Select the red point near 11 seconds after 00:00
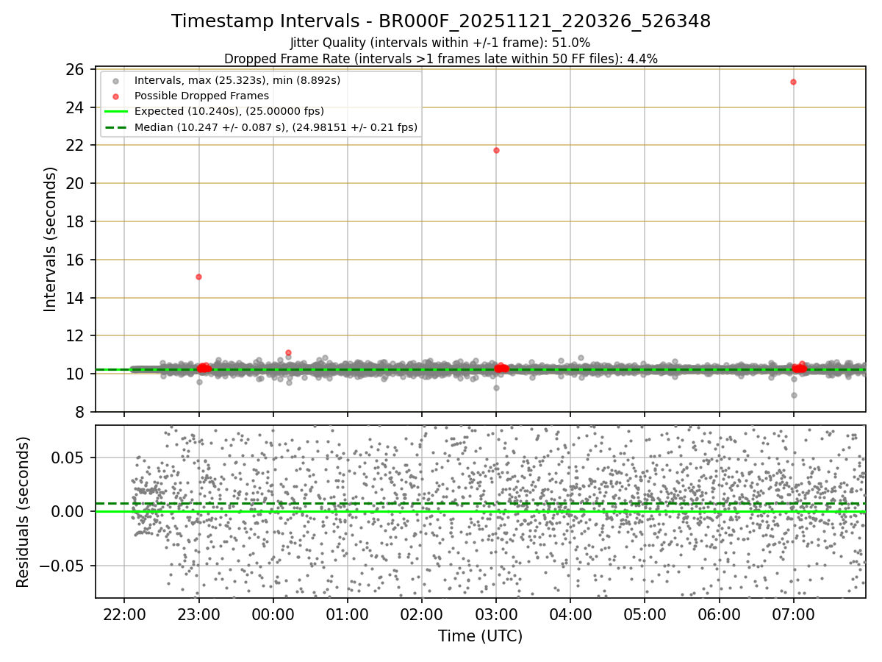This screenshot has width=882, height=662. pos(288,352)
